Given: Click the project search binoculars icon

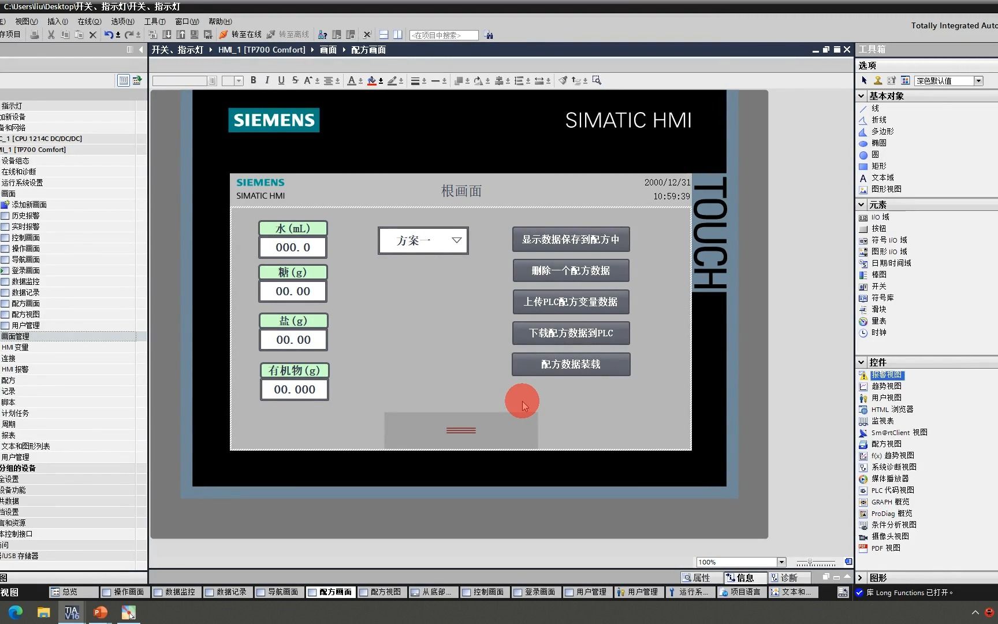Looking at the screenshot, I should (x=489, y=35).
